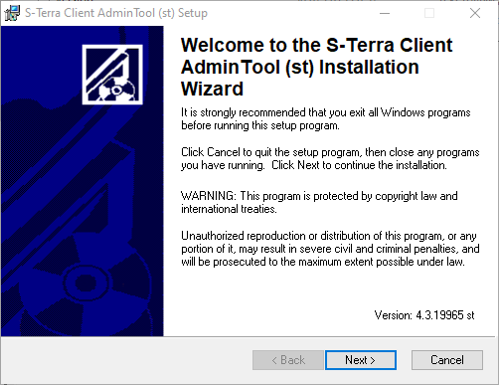Click the greyed-out maximize window button

pos(429,13)
